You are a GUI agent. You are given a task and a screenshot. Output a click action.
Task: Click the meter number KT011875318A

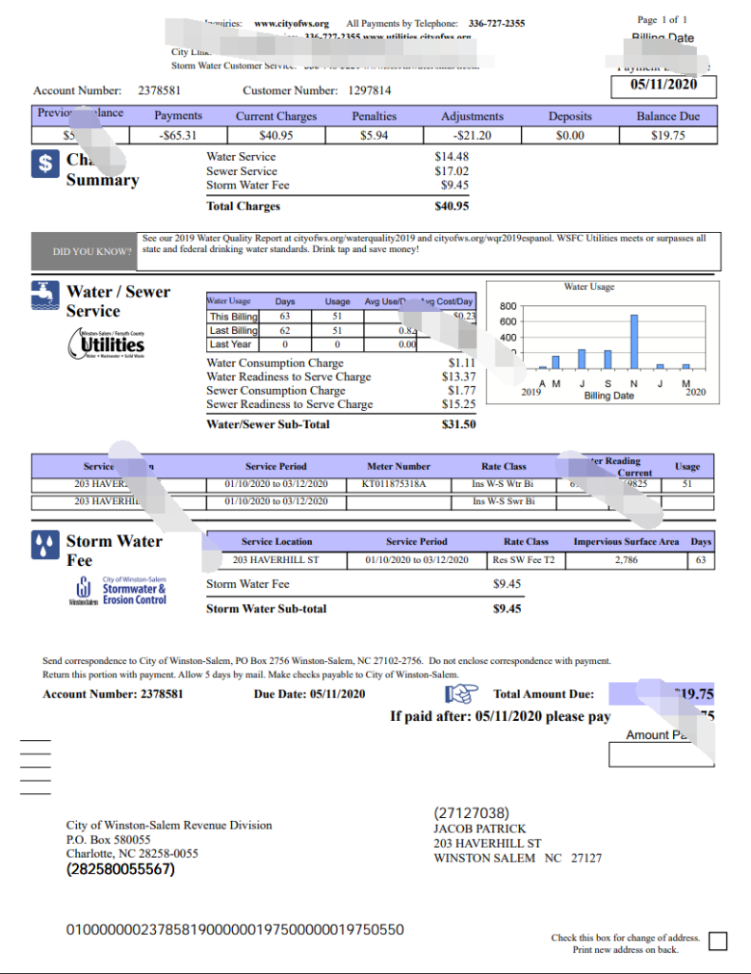(395, 484)
